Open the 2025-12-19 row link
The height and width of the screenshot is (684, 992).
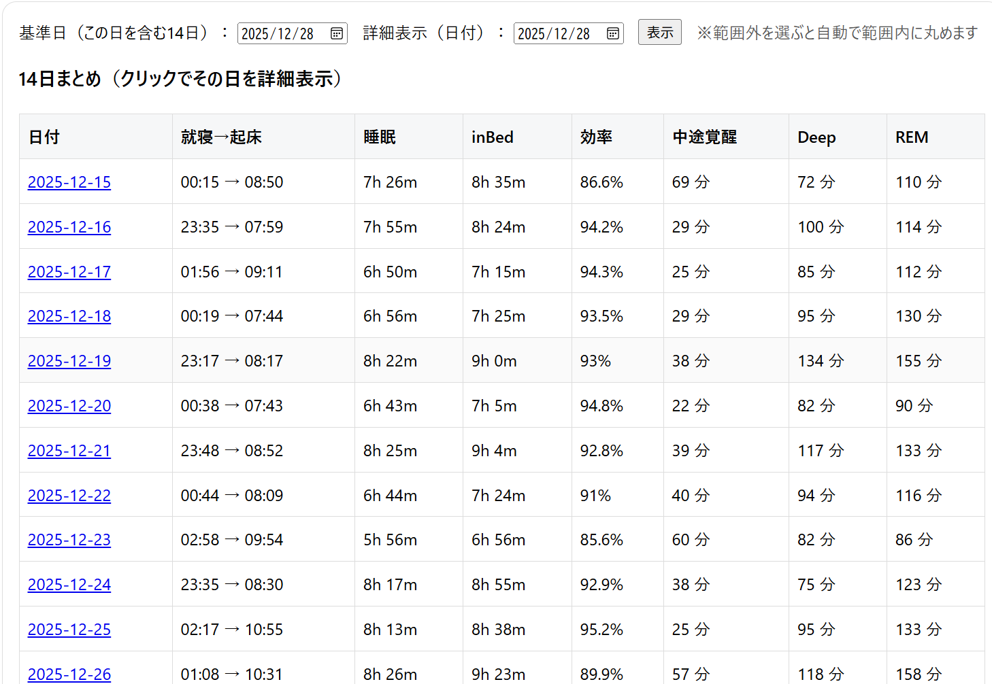point(69,361)
